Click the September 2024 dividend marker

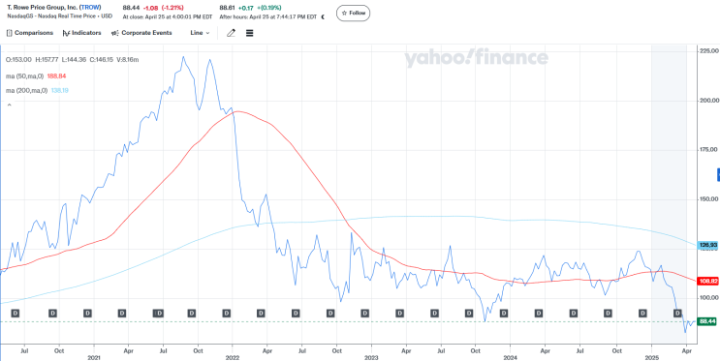tap(609, 313)
